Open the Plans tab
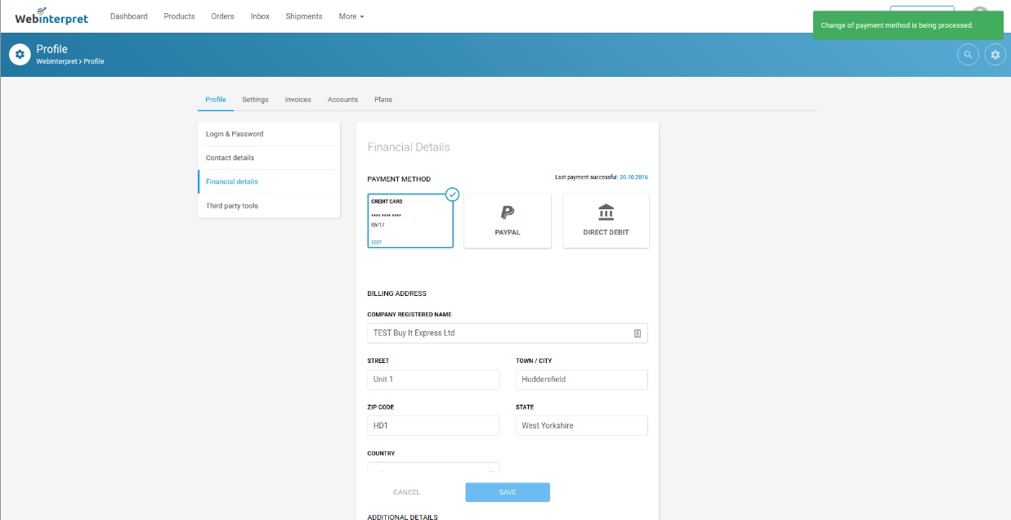Viewport: 1011px width, 520px height. (383, 100)
